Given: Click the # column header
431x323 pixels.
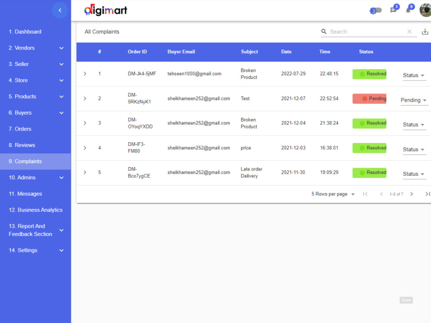Looking at the screenshot, I should click(x=100, y=52).
